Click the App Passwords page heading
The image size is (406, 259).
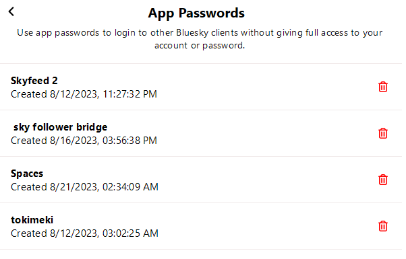pyautogui.click(x=196, y=13)
